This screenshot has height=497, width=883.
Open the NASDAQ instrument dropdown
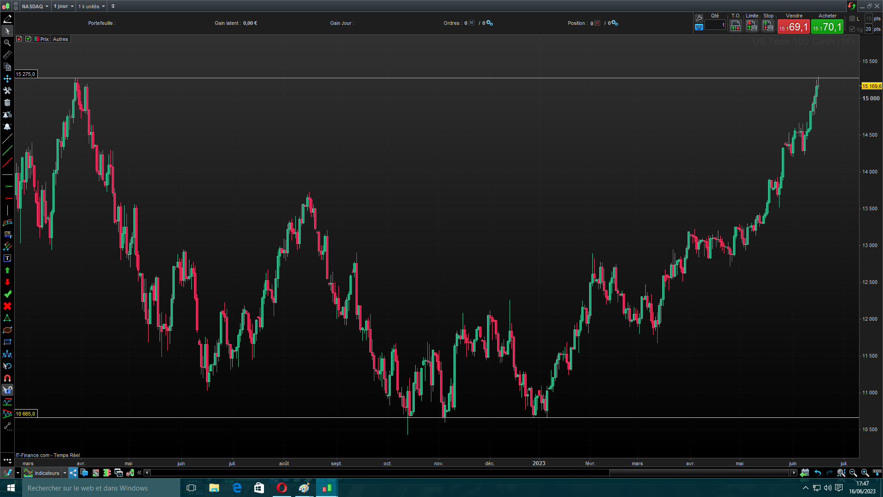click(35, 6)
